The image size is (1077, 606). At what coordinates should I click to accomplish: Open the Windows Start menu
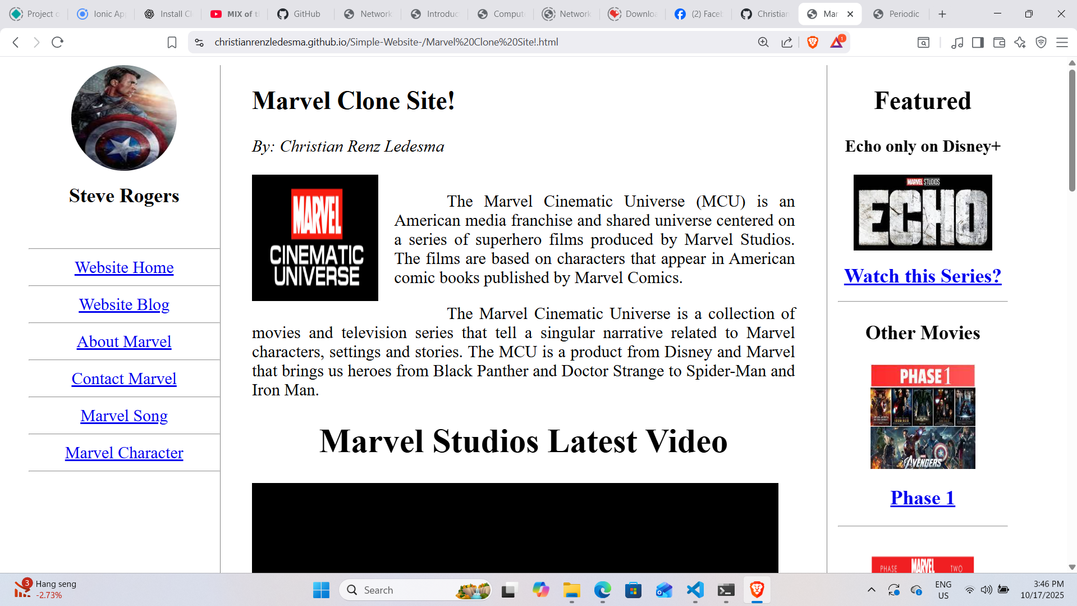click(x=321, y=590)
